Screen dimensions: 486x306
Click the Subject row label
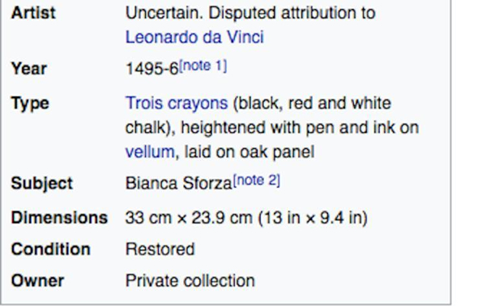pos(42,183)
